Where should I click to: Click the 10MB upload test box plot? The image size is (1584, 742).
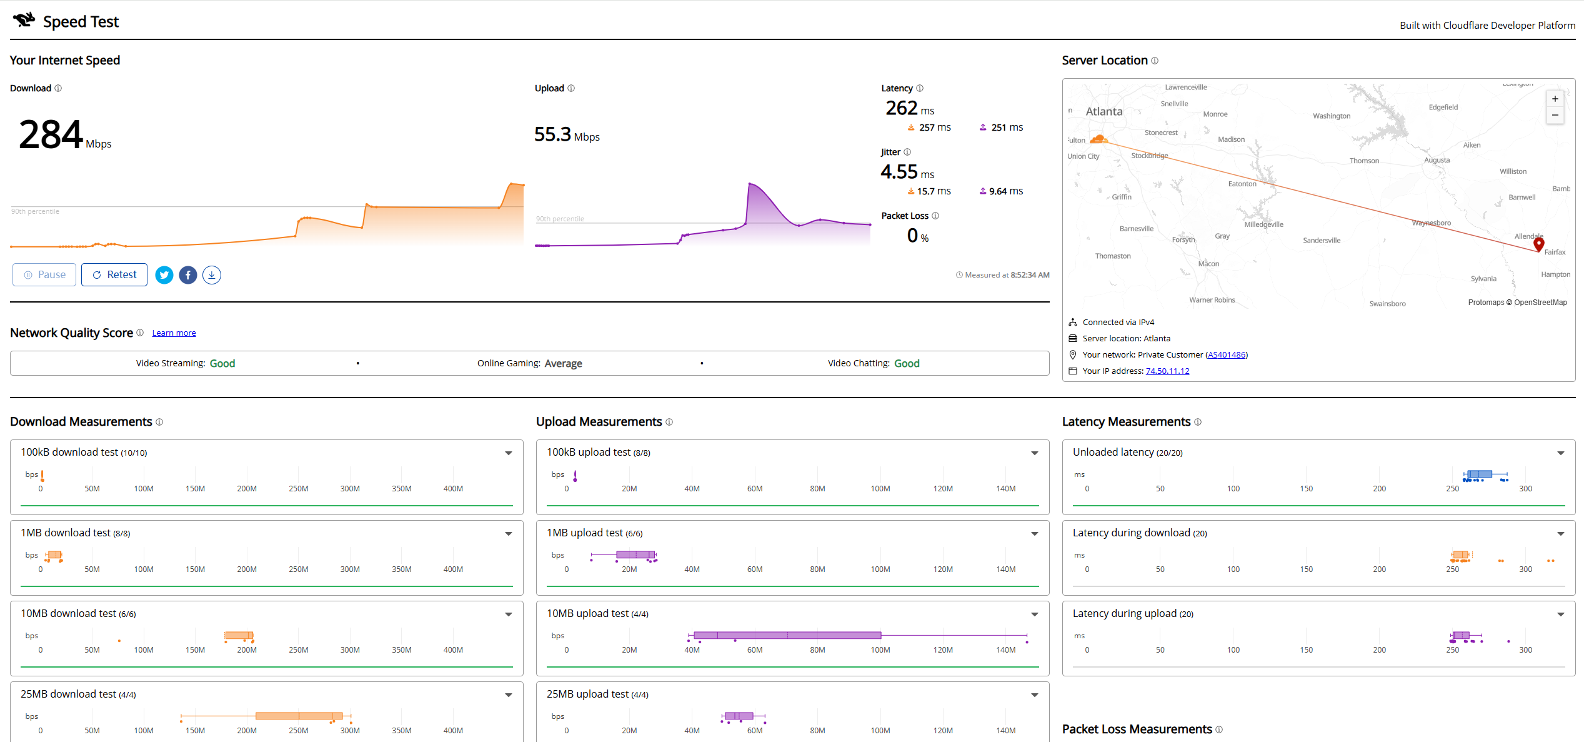[858, 636]
